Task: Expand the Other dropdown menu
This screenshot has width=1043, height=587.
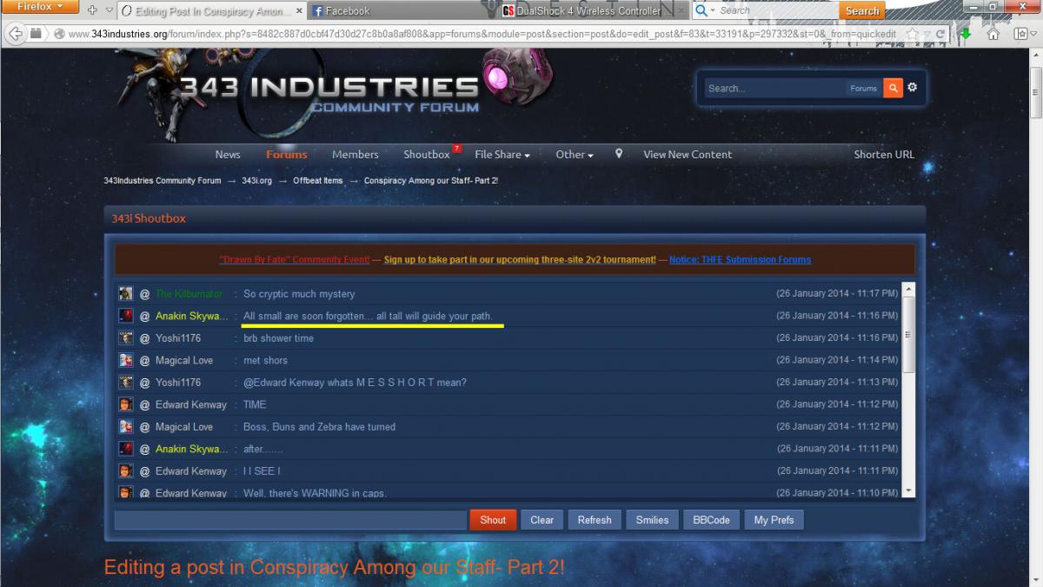Action: coord(574,154)
